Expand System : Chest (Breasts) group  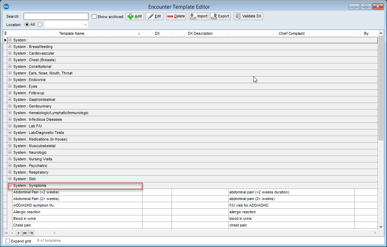[x=10, y=60]
